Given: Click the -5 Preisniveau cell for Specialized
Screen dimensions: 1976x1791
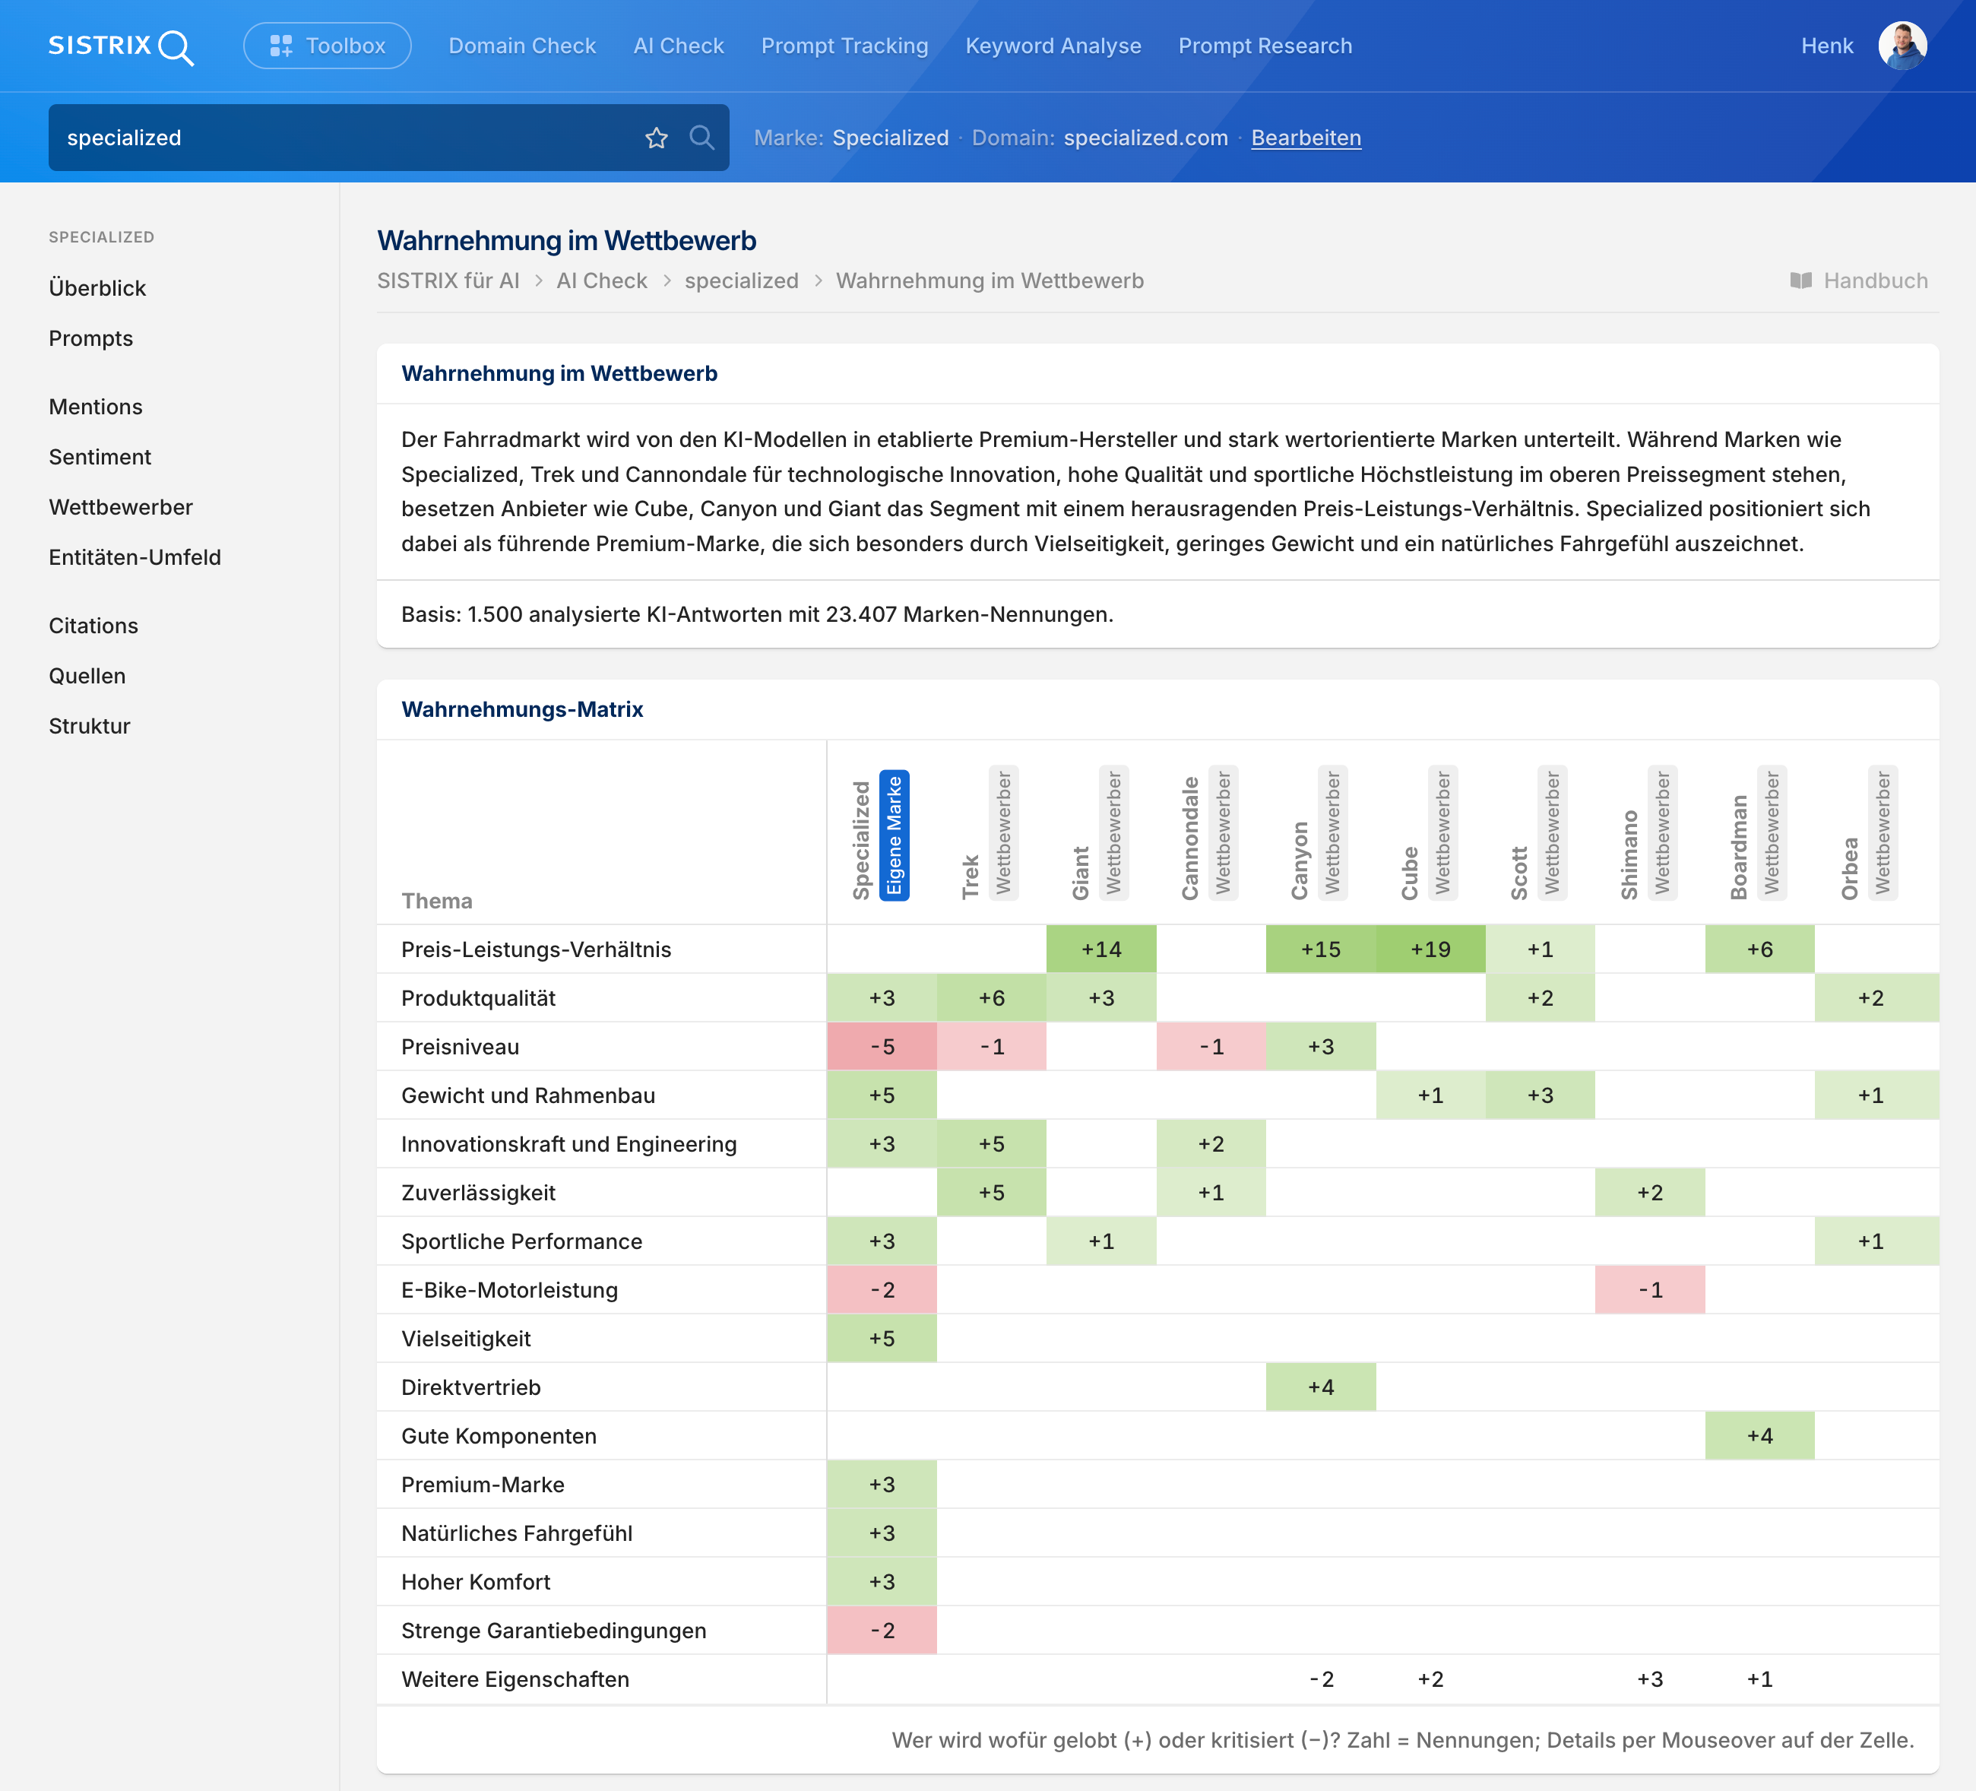Looking at the screenshot, I should (x=882, y=1046).
